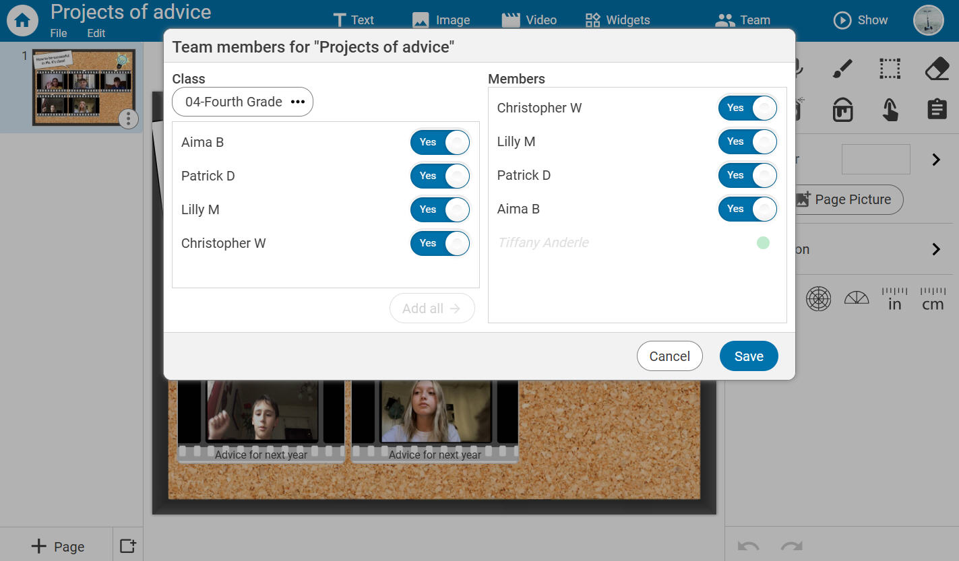Toggle Aima B in class list
959x561 pixels.
pos(440,142)
